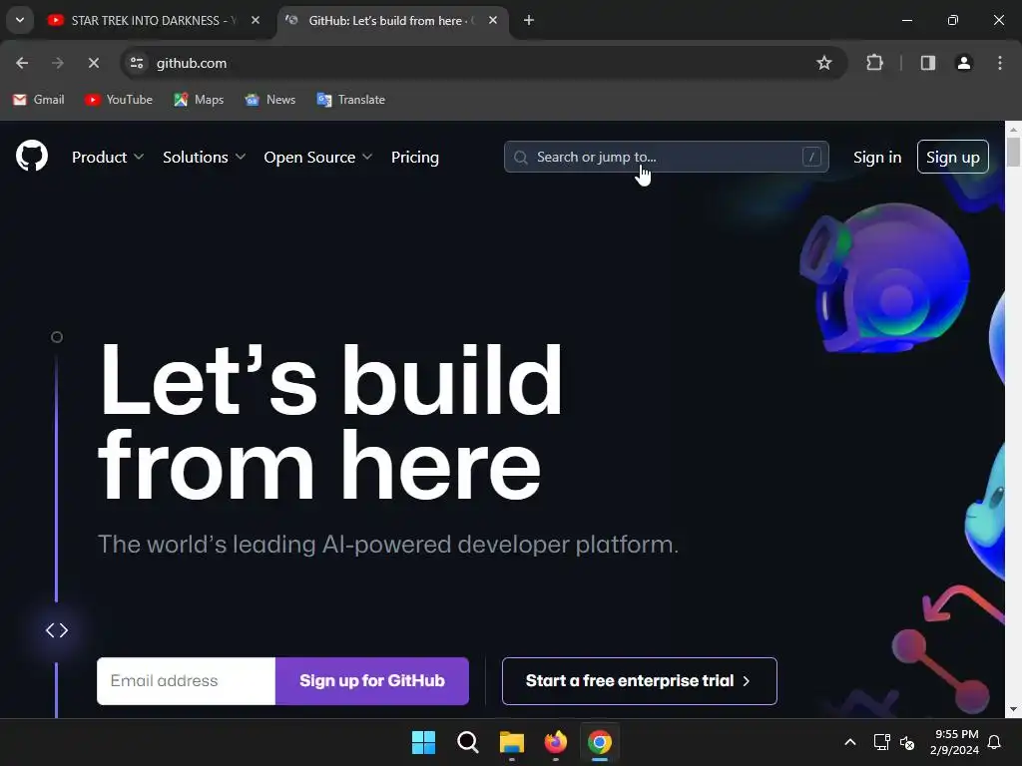Screen dimensions: 1022x766
Task: Close the Star Trek YouTube tab
Action: point(255,20)
